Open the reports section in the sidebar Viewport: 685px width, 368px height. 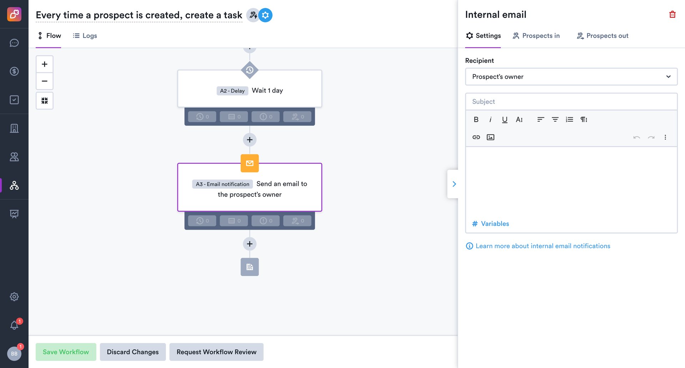tap(14, 214)
